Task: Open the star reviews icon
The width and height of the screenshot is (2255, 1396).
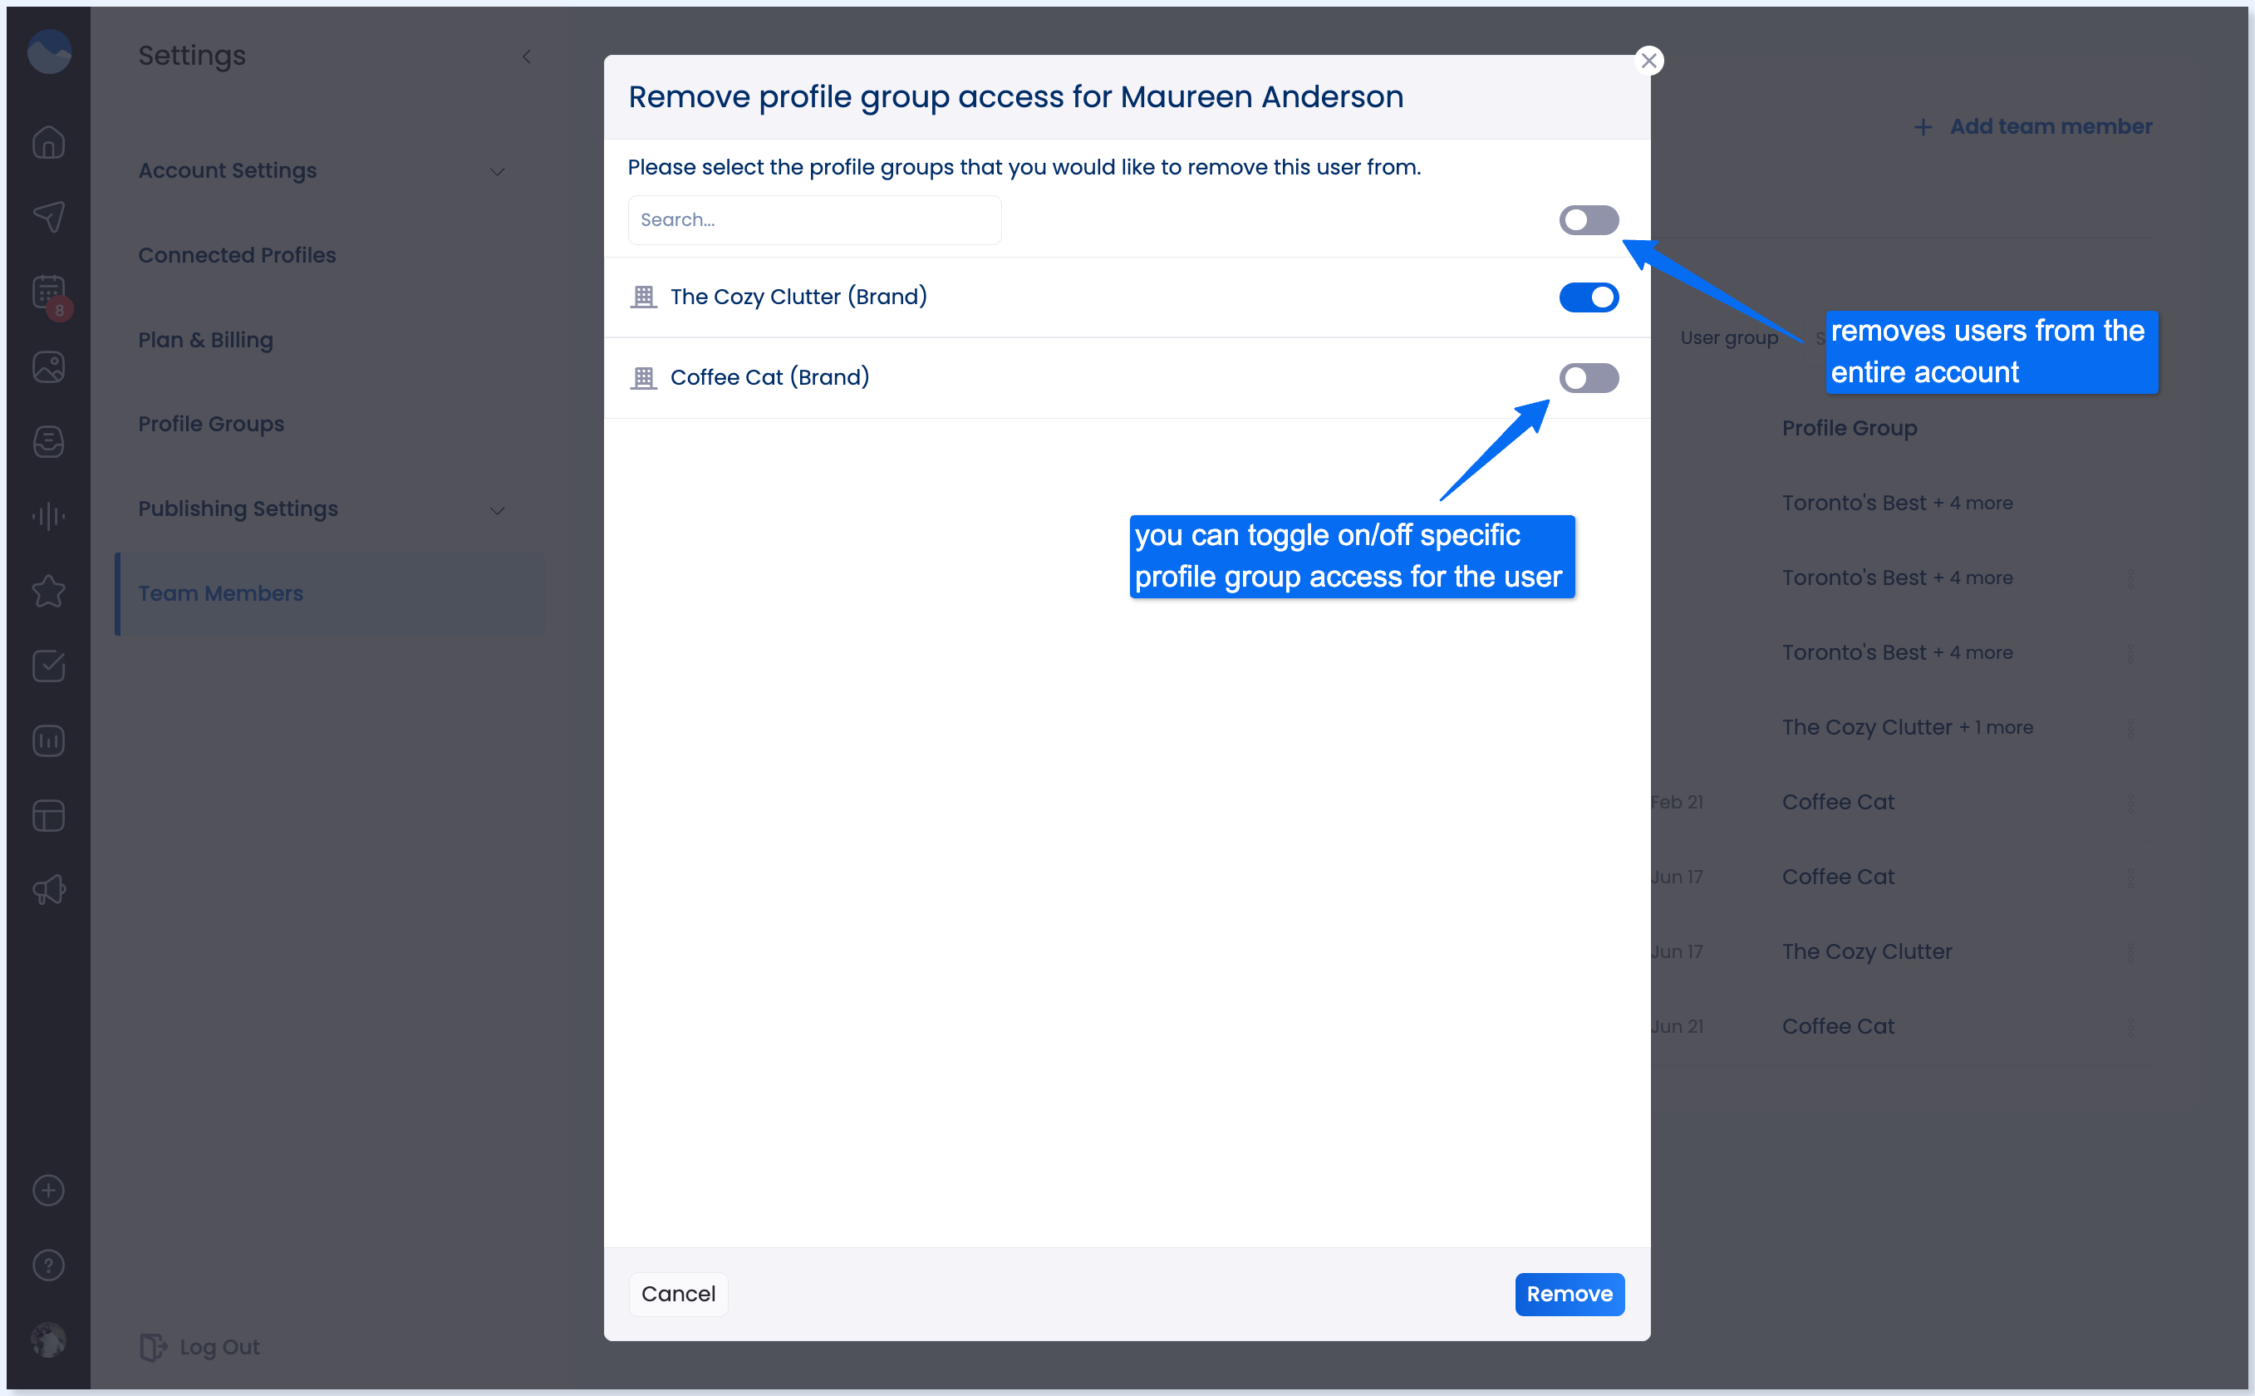Action: (49, 591)
